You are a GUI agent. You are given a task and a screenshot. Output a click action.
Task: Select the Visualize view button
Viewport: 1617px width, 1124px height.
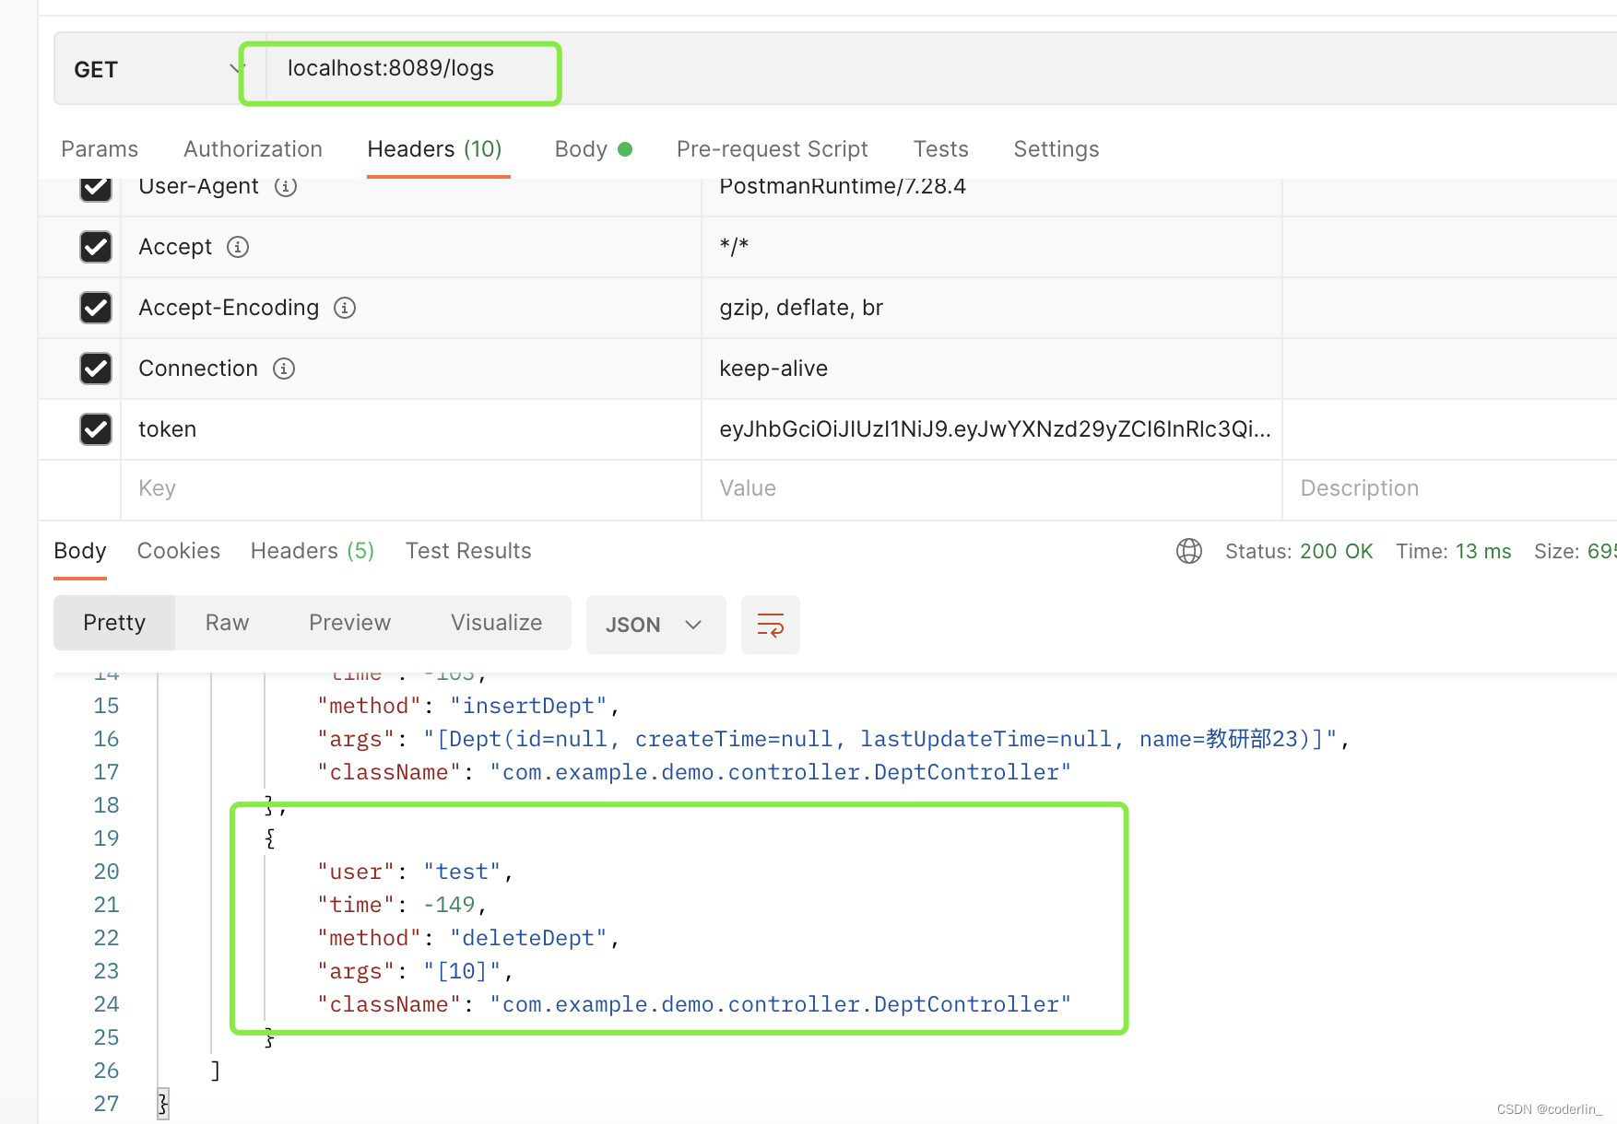pyautogui.click(x=497, y=623)
